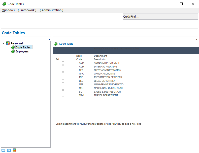
Task: Click the Code Table panel header icon
Action: (x=56, y=44)
